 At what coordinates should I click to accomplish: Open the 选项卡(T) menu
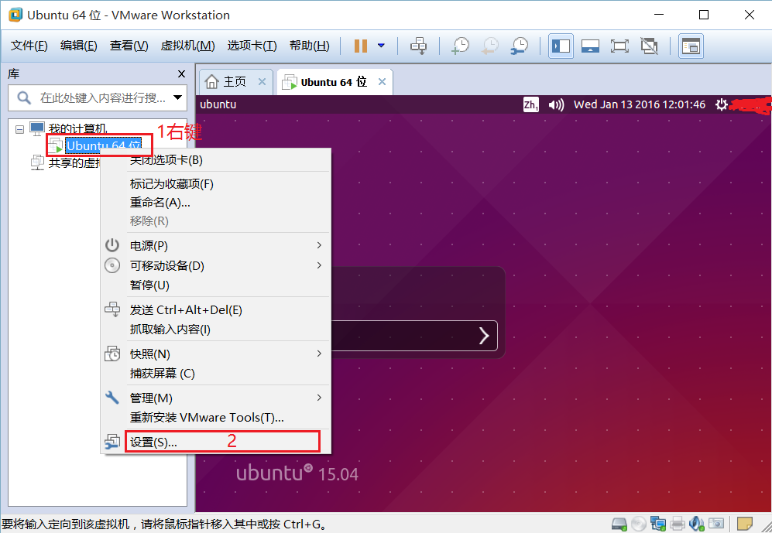pyautogui.click(x=252, y=46)
